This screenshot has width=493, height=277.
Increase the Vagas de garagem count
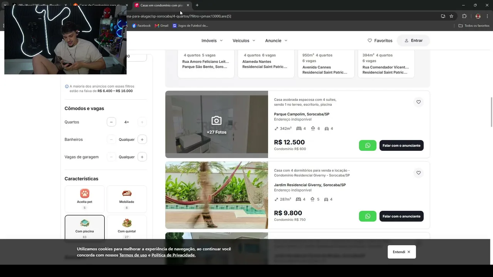pos(142,157)
